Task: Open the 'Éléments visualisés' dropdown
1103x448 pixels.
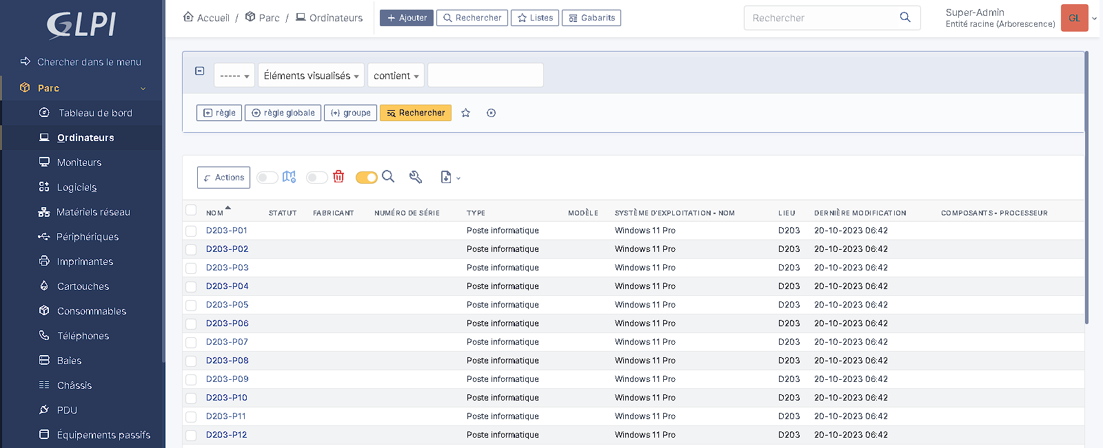Action: (x=311, y=76)
